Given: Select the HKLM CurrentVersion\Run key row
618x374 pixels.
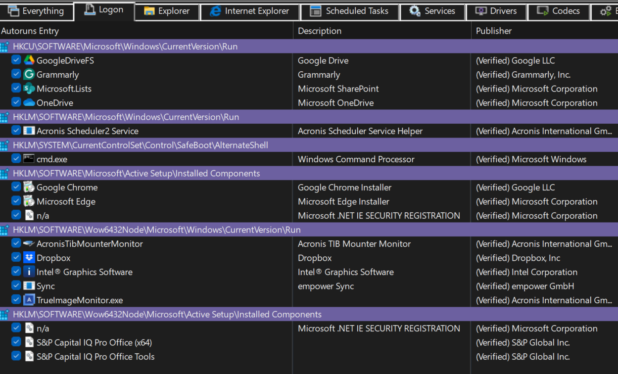Looking at the screenshot, I should 309,117.
